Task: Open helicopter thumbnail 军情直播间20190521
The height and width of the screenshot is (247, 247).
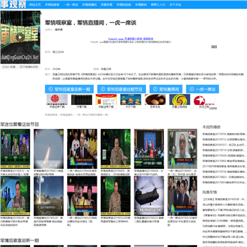Action: [x=149, y=196]
